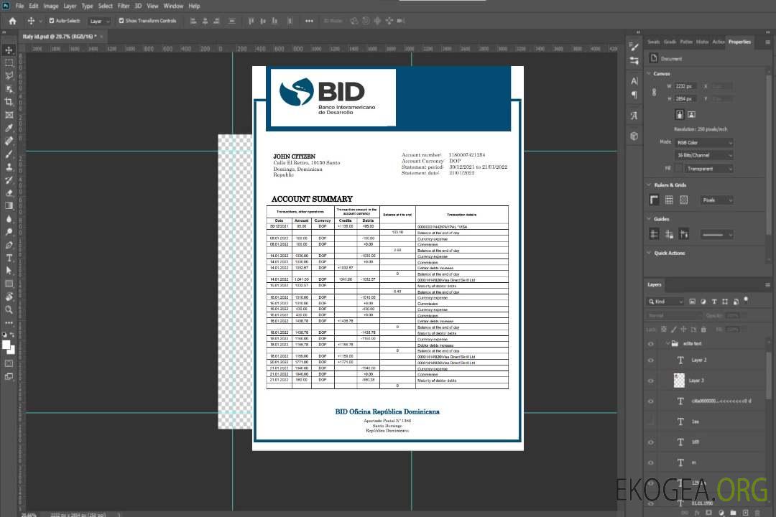Click the delete layer trash icon
This screenshot has height=517, width=776.
(x=757, y=513)
